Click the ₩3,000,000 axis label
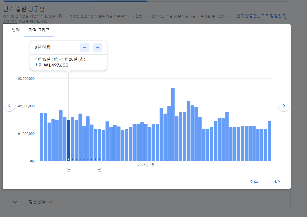 tap(26, 79)
